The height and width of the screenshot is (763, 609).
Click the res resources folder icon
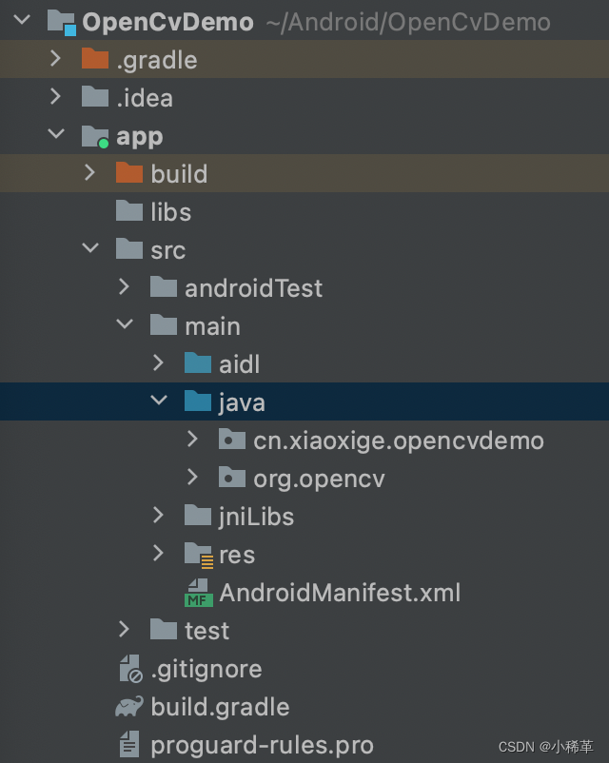pos(198,555)
